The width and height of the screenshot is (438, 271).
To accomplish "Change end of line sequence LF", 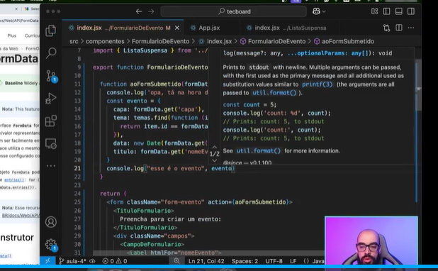I will (x=293, y=261).
